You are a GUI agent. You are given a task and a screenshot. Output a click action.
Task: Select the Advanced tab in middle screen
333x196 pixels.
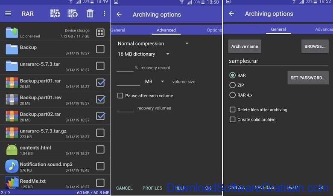[166, 30]
